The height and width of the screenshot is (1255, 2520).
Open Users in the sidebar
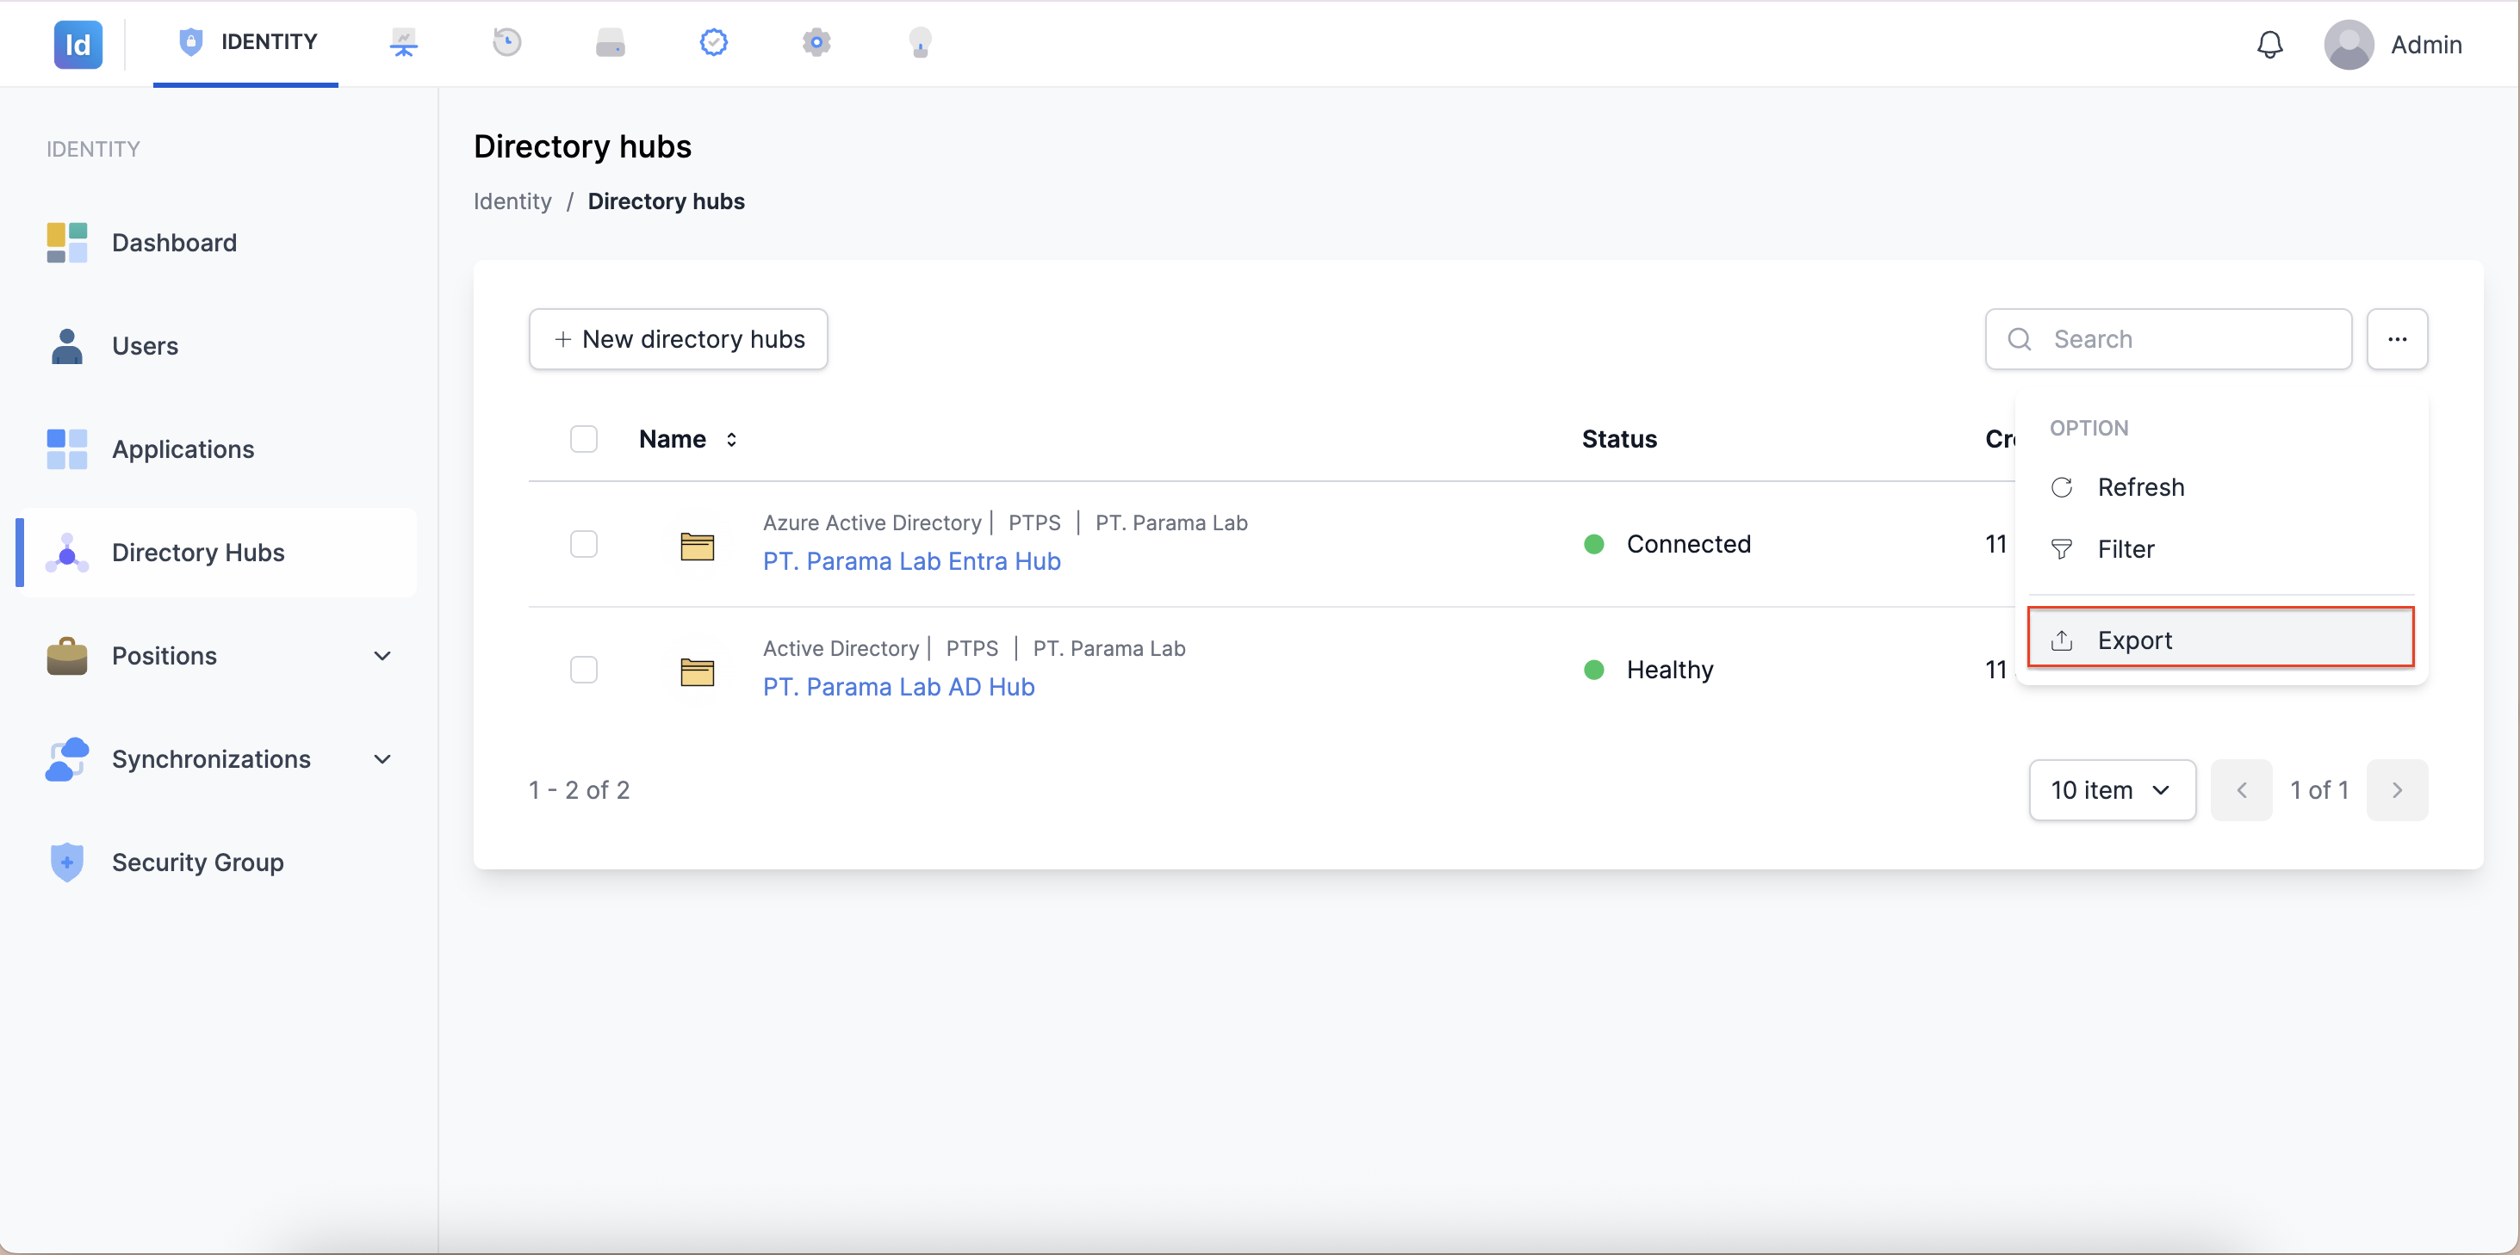coord(217,346)
